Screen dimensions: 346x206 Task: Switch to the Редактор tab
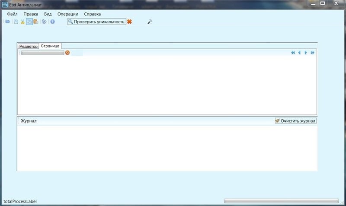point(28,46)
